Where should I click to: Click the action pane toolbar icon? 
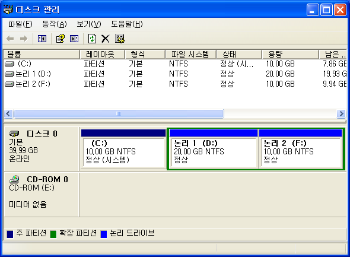(x=74, y=39)
